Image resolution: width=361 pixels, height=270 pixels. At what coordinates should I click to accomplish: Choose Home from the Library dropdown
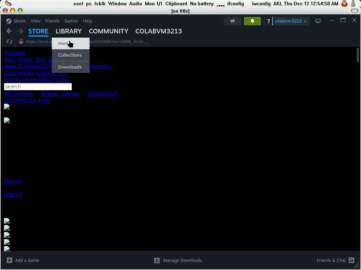pyautogui.click(x=71, y=43)
